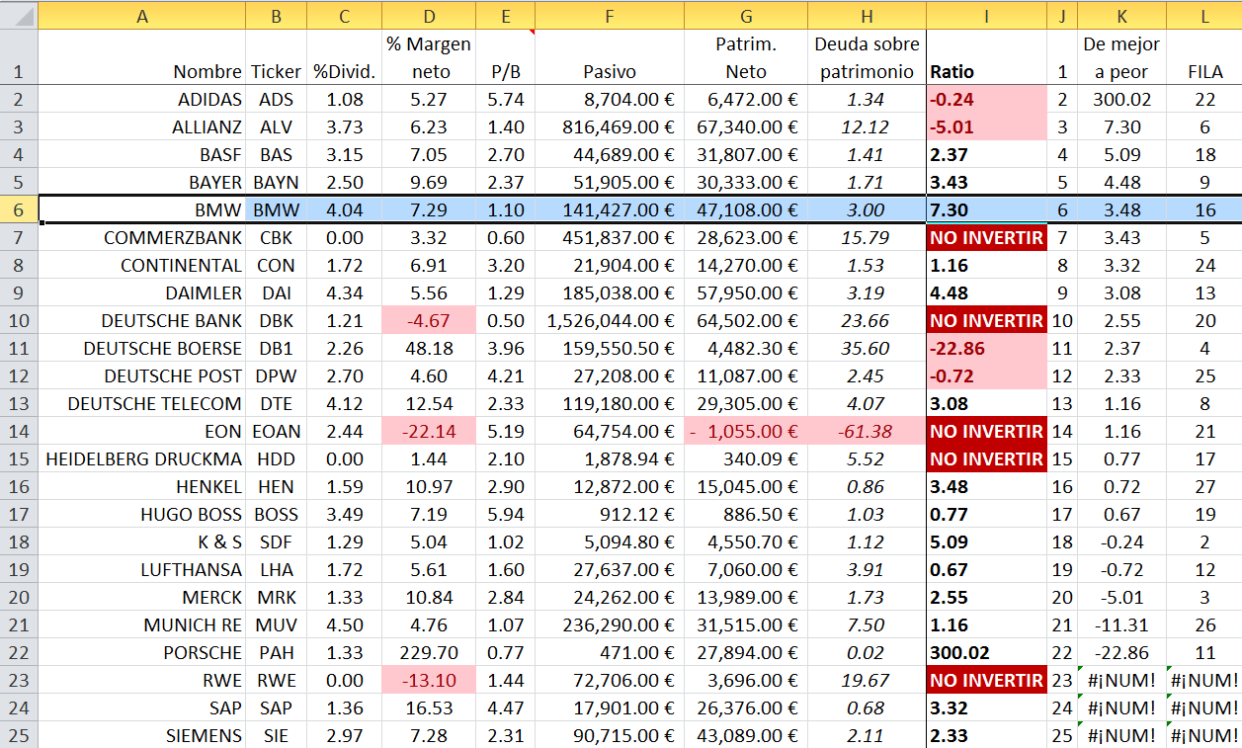Select Porsche net margin 229.70
Image resolution: width=1242 pixels, height=748 pixels.
pyautogui.click(x=428, y=652)
